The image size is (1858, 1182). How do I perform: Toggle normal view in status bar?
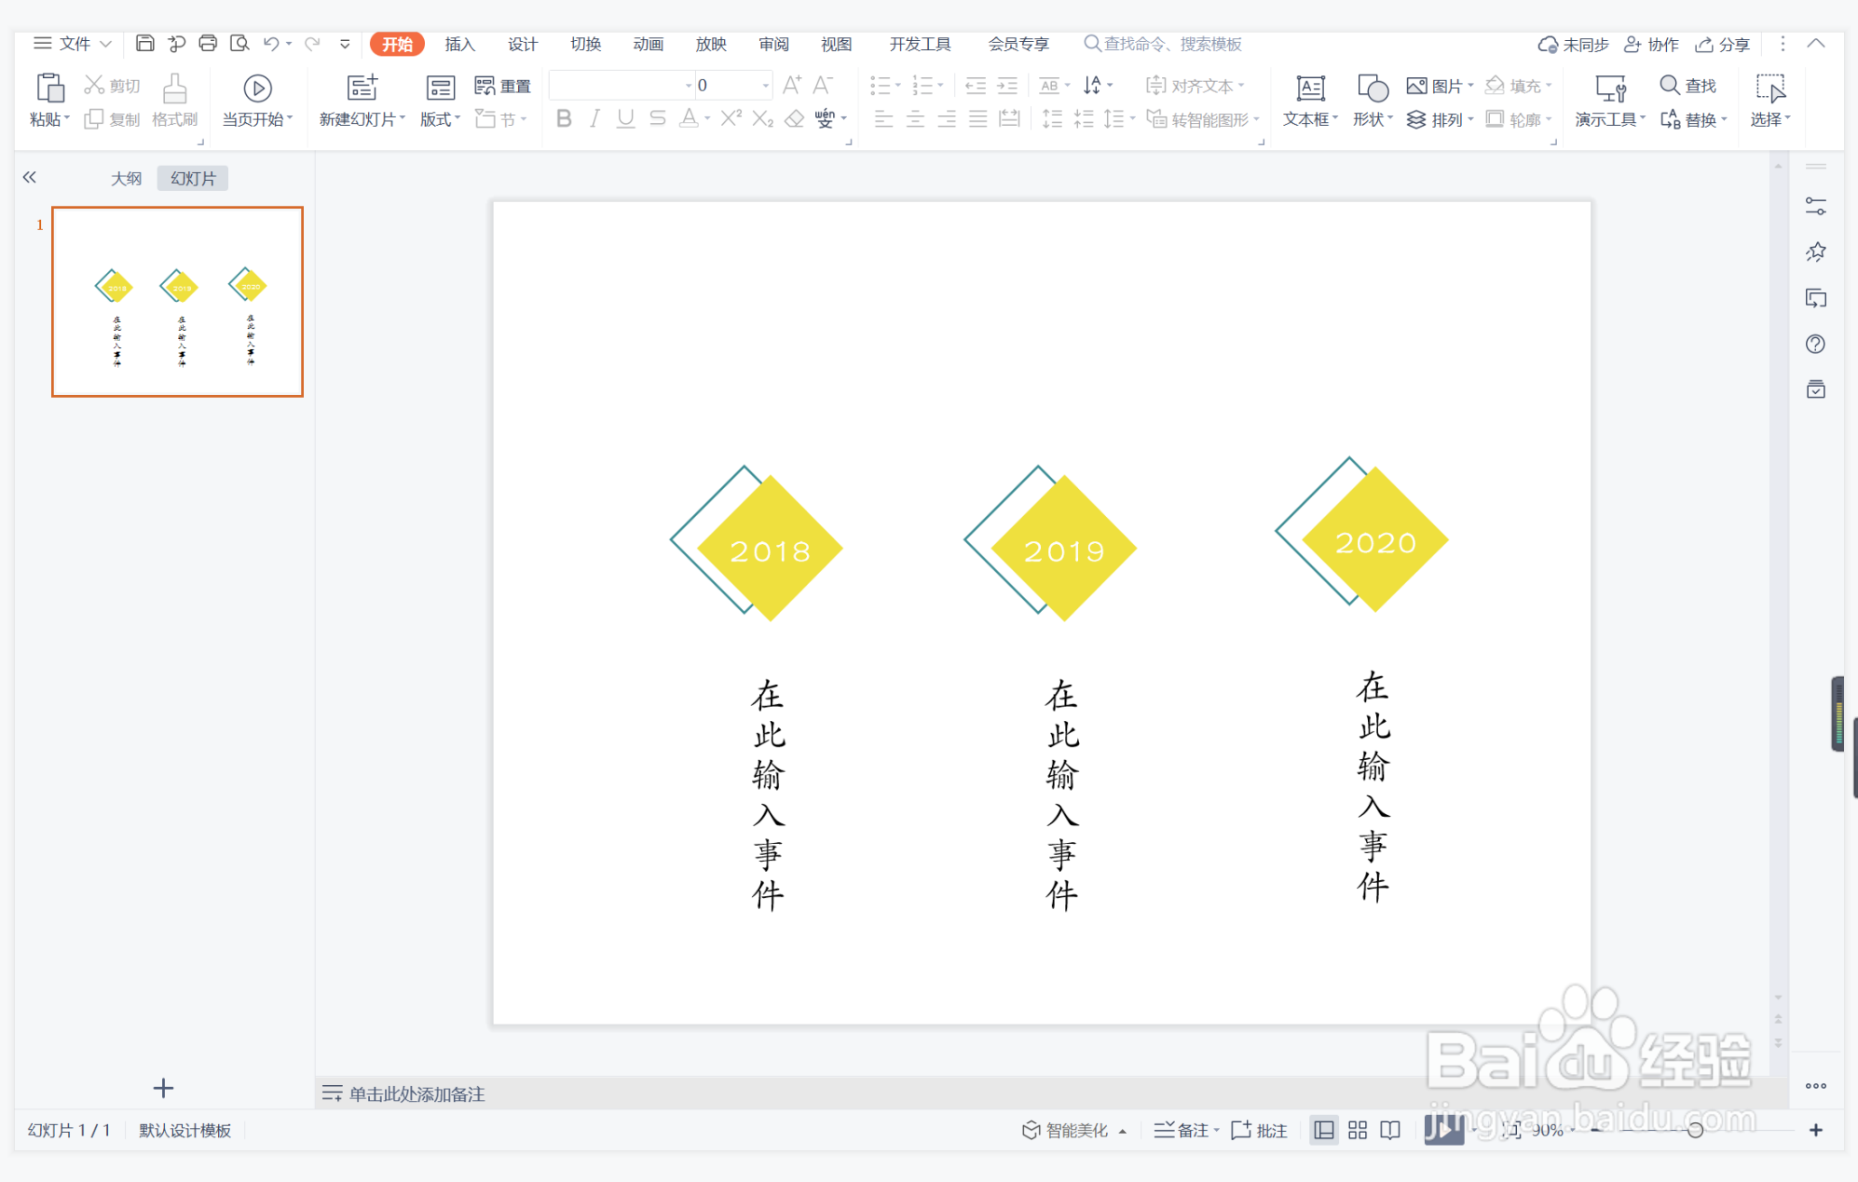(x=1323, y=1130)
